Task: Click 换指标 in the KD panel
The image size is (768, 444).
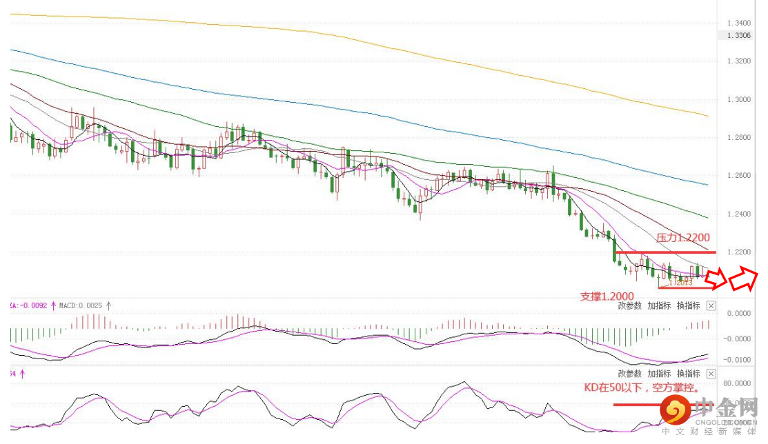Action: click(688, 374)
